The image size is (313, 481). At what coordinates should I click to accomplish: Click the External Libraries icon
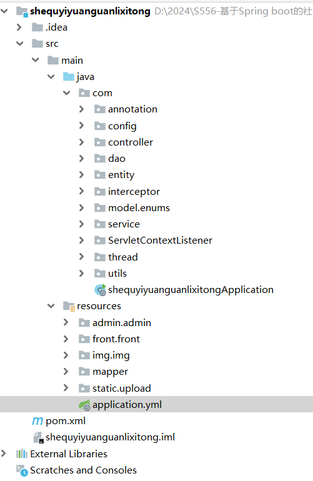pyautogui.click(x=22, y=454)
